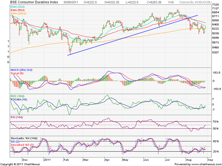Click stochastic axis label '80%'

point(215,141)
